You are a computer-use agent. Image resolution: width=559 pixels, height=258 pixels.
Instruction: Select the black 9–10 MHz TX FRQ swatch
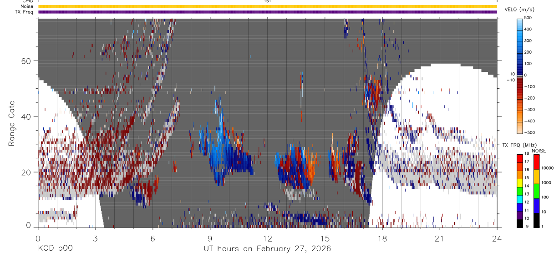coord(520,224)
